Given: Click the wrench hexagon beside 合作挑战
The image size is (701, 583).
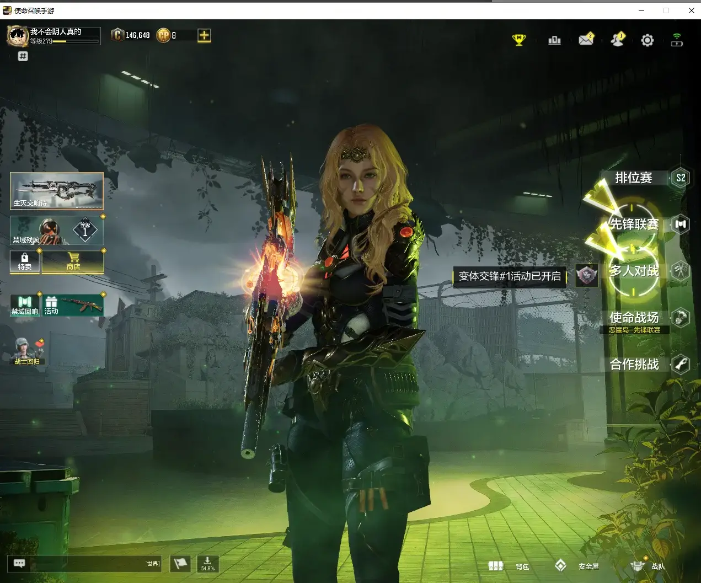Looking at the screenshot, I should pyautogui.click(x=681, y=364).
